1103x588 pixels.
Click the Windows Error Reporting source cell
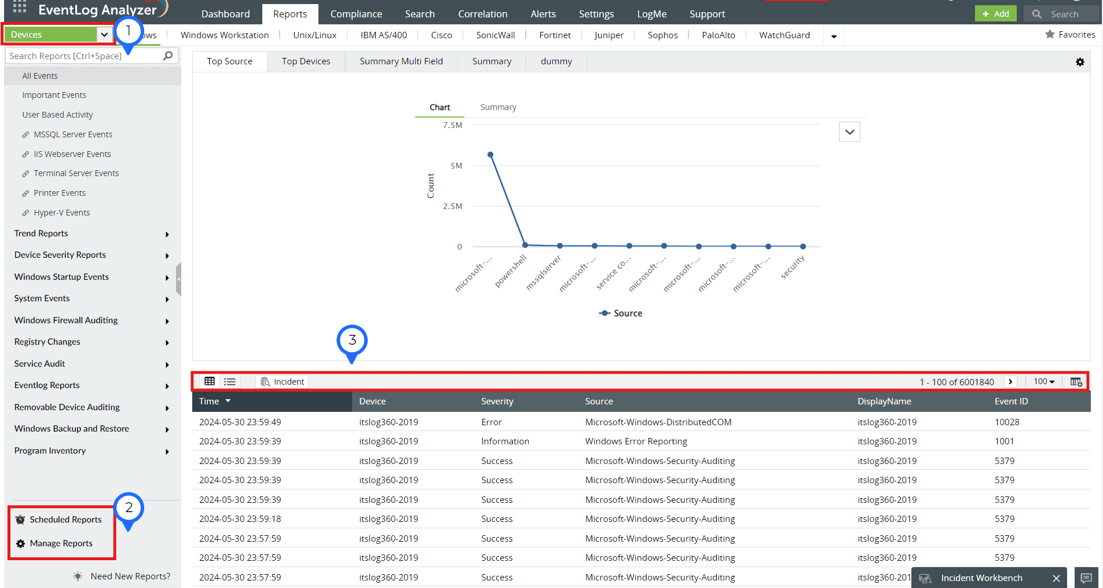[636, 441]
